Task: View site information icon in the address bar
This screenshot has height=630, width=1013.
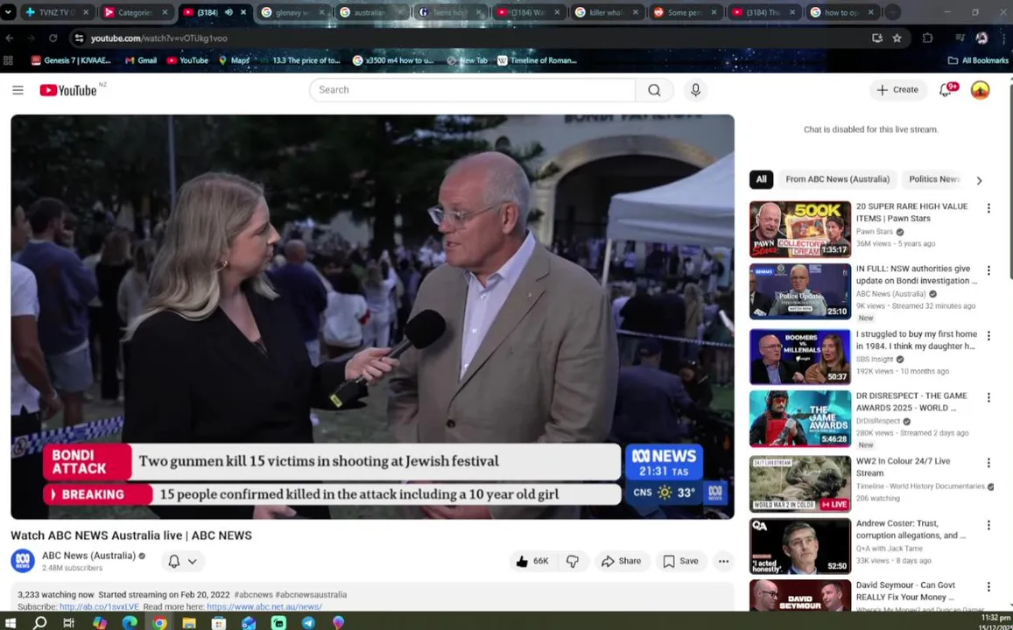Action: (x=79, y=38)
